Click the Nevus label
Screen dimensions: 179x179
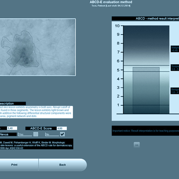pos(8,134)
